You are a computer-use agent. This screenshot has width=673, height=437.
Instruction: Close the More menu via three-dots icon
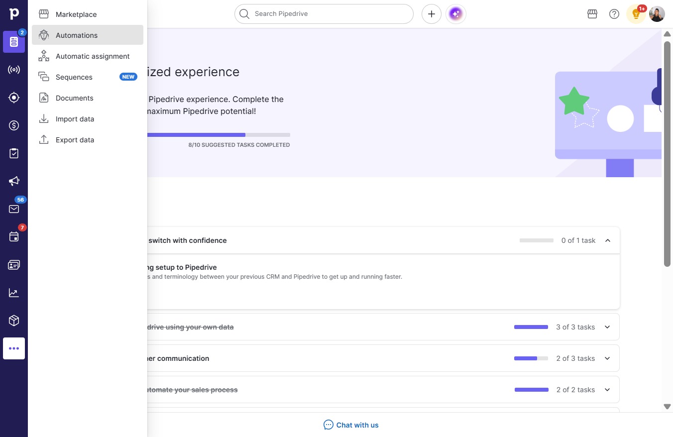click(x=14, y=348)
